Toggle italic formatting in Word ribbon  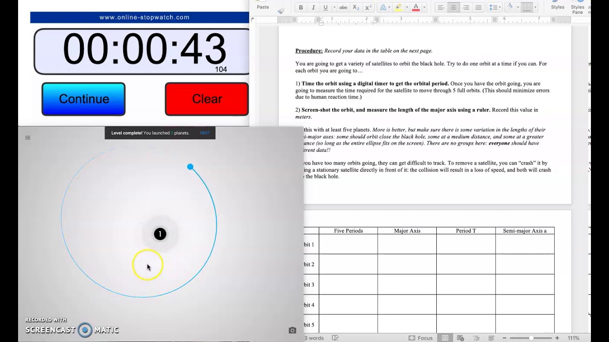click(x=313, y=8)
